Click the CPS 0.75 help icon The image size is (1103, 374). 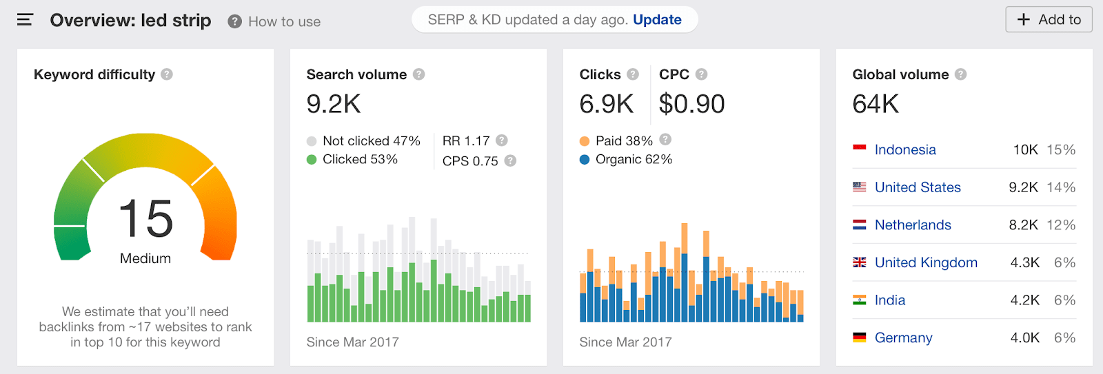point(510,160)
